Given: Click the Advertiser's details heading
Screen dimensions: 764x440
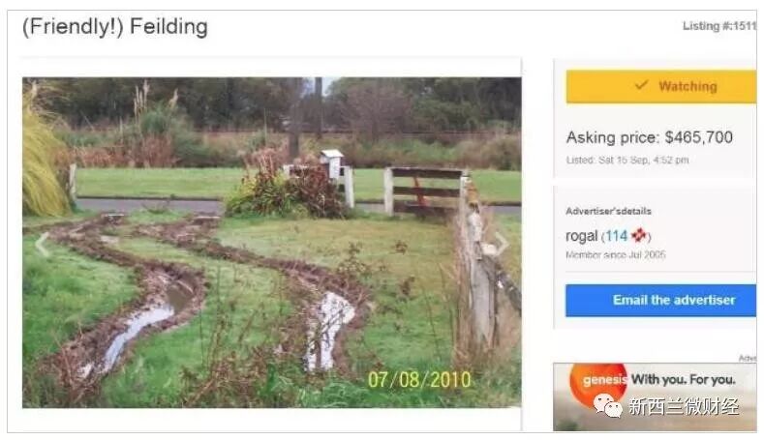Looking at the screenshot, I should point(608,211).
